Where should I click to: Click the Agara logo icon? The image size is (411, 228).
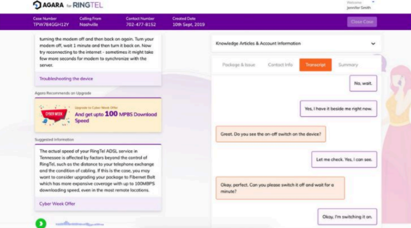coord(37,5)
